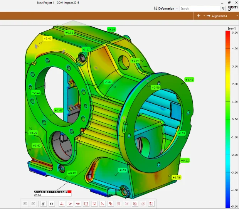Screen dimensions: 239x209
Task: Click the overlapping squares icon in bottom toolbar
Action: coord(44,203)
